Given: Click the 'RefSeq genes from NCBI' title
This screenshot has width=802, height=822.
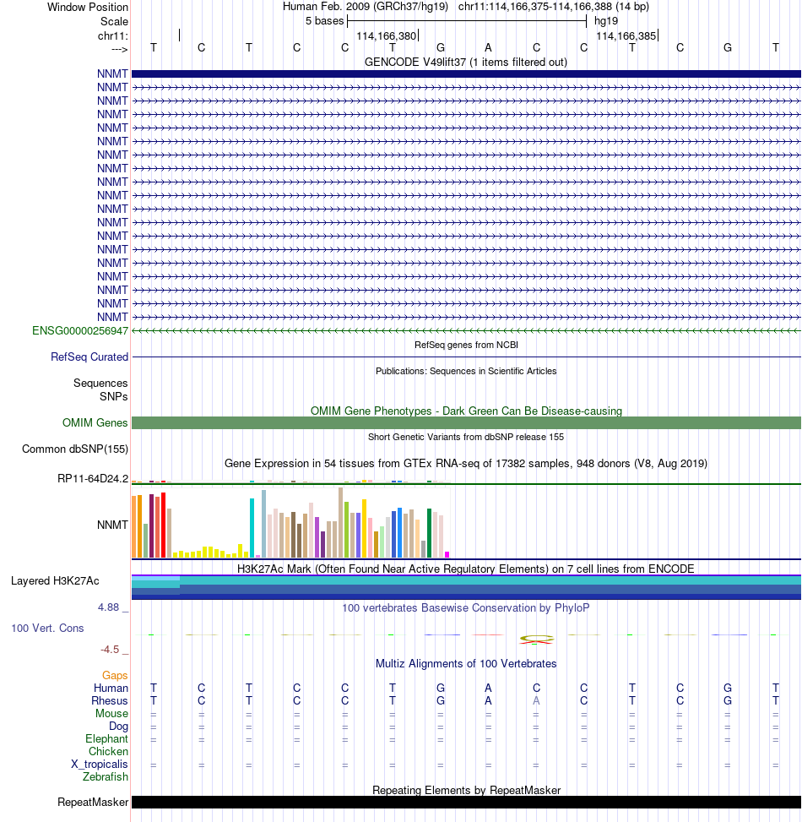Looking at the screenshot, I should point(466,345).
